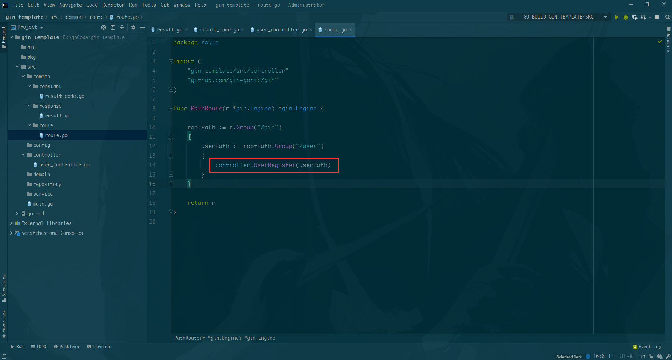Image resolution: width=672 pixels, height=360 pixels.
Task: Open Project view mode dropdown
Action: pos(42,27)
